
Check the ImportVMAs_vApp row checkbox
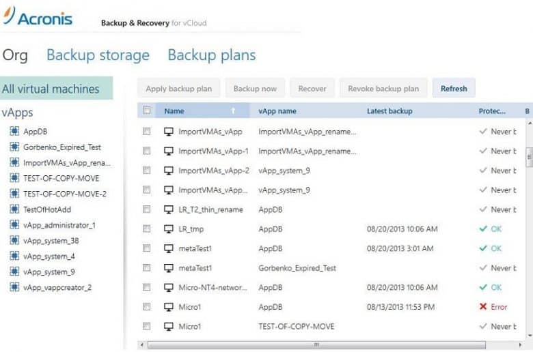coord(146,131)
